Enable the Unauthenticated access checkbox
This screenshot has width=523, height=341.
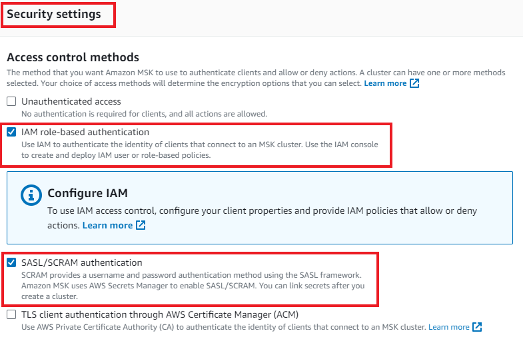[x=11, y=101]
